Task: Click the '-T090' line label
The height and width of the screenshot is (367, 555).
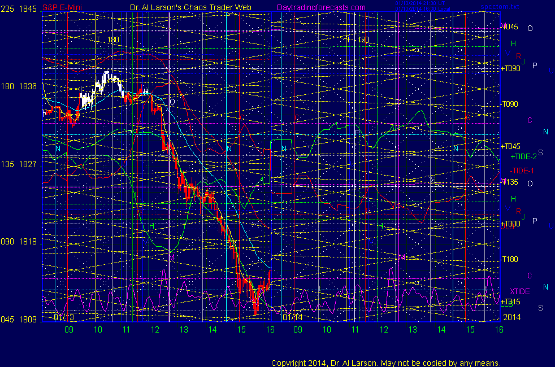Action: [509, 104]
